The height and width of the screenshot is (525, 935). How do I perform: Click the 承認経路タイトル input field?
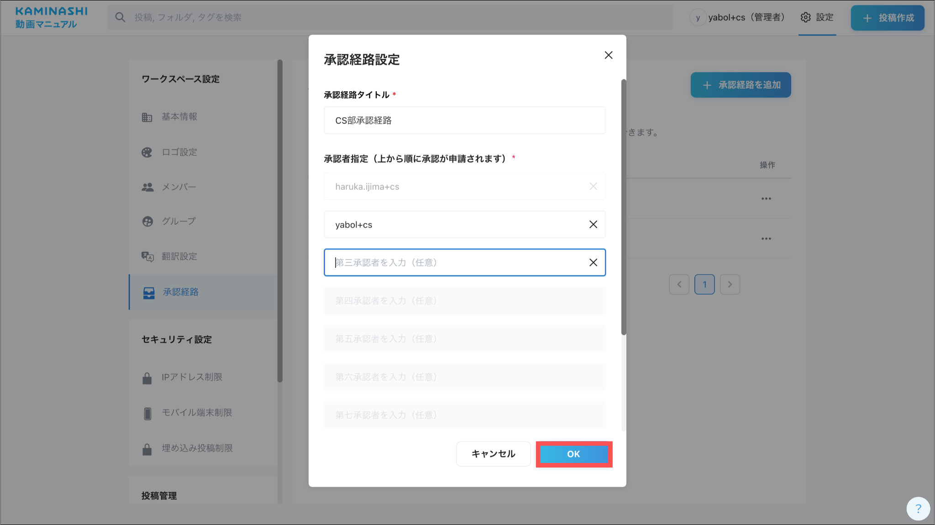click(464, 120)
